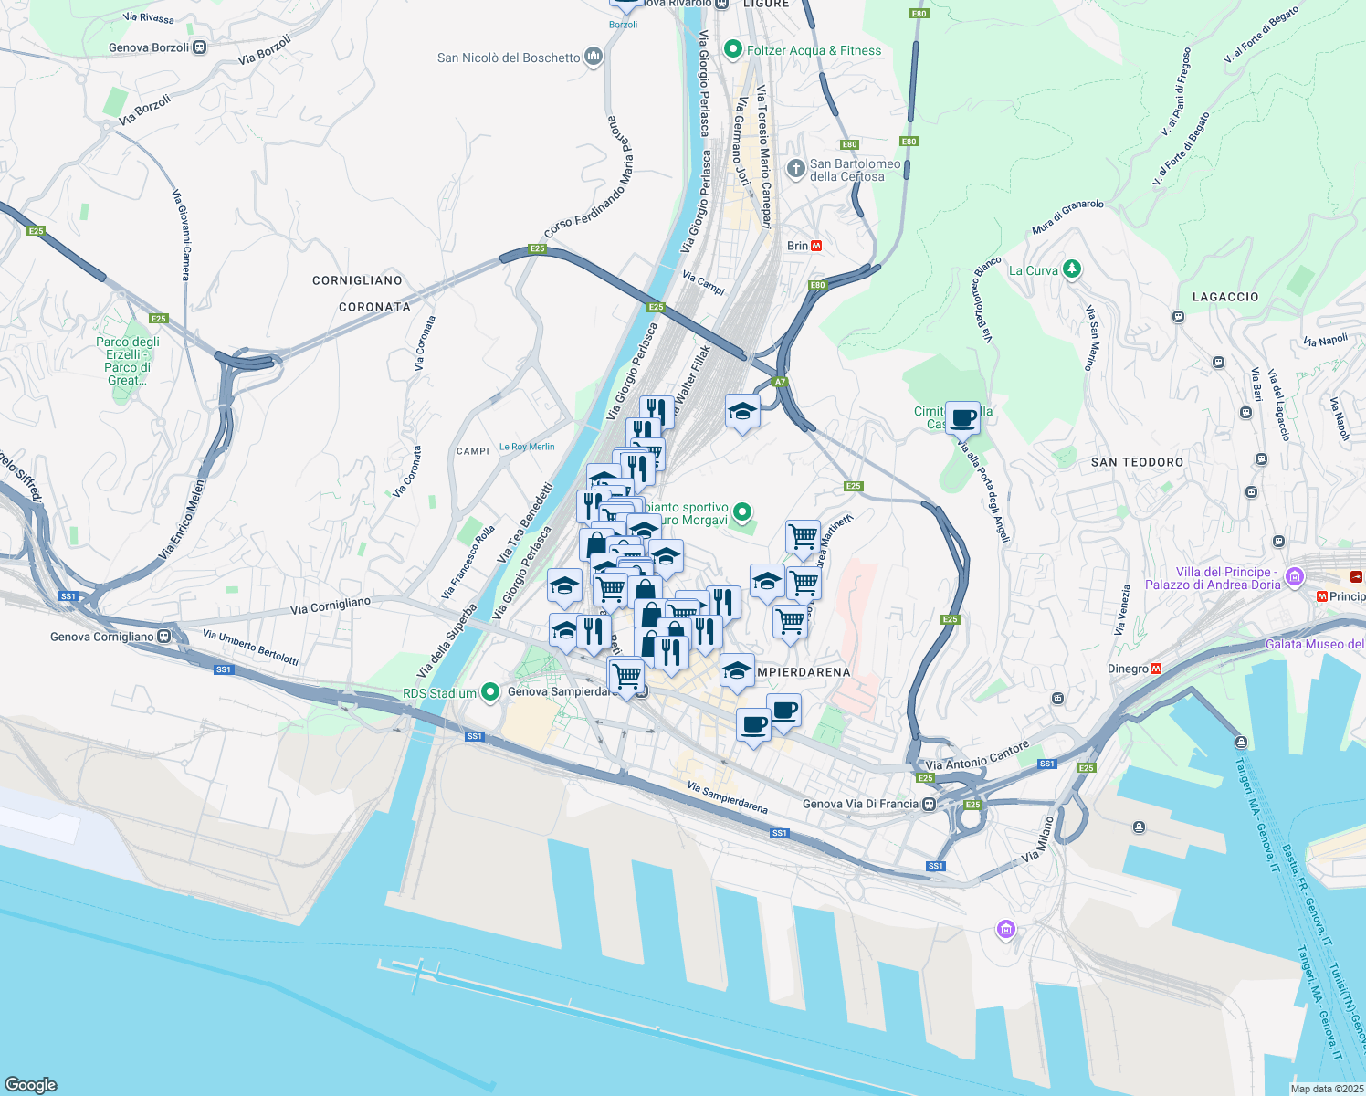Select the graduation cap icon at Sampierdarena
Screen dimensions: 1366x1096
pos(736,671)
